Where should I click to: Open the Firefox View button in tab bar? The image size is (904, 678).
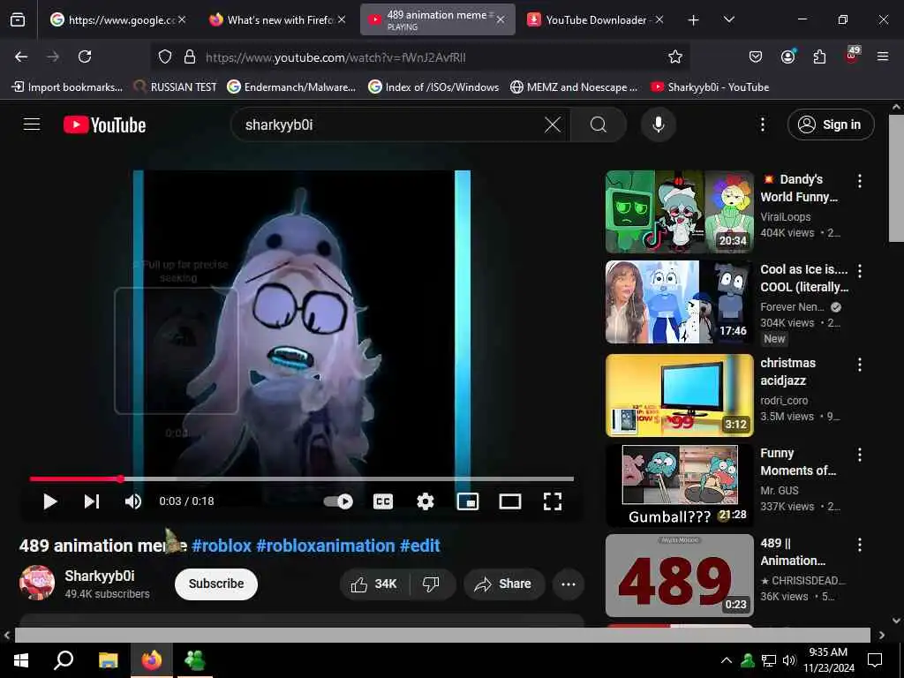coord(18,19)
